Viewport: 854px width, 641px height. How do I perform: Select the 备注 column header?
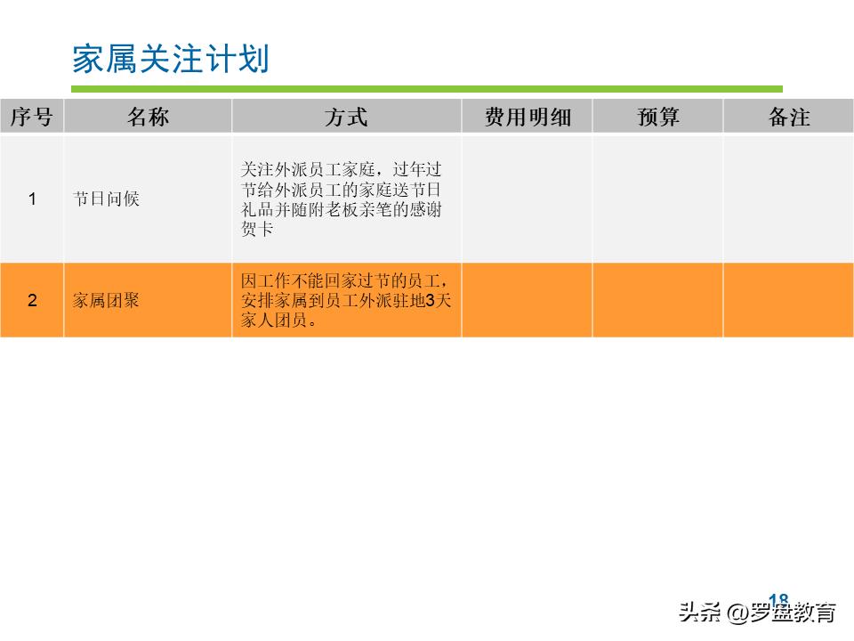click(x=787, y=117)
